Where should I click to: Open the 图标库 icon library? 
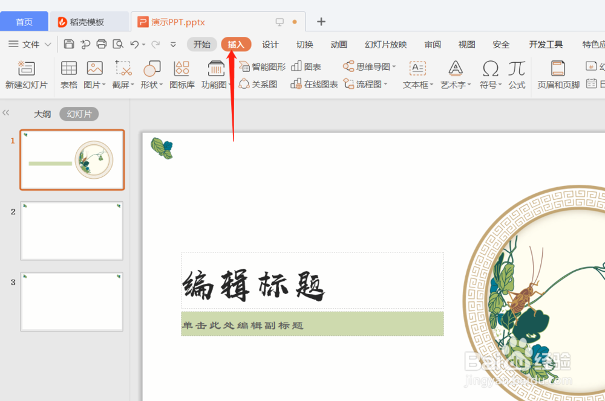(x=181, y=68)
